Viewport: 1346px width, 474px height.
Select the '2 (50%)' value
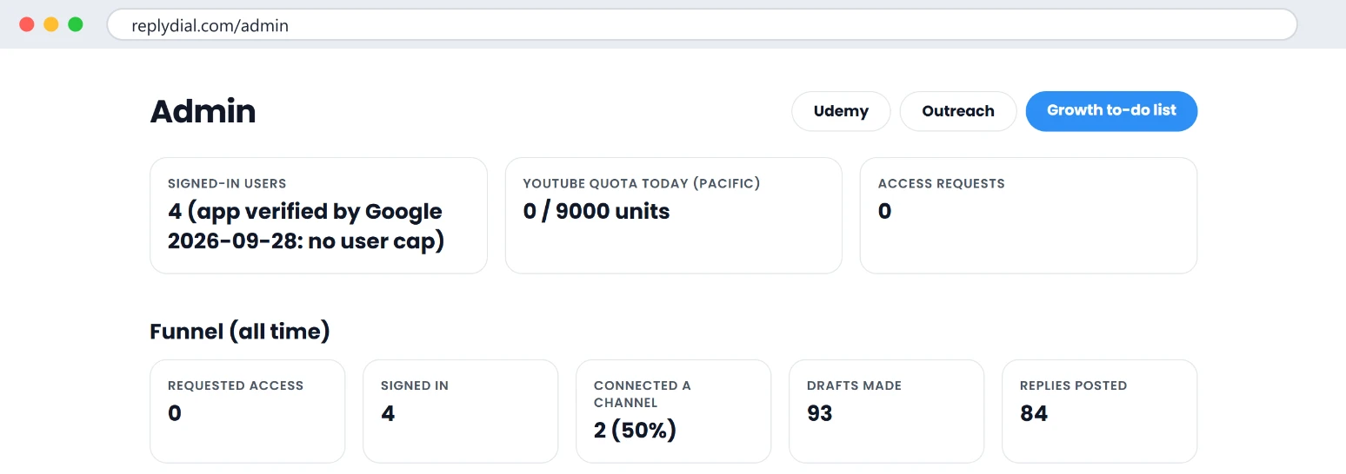pyautogui.click(x=635, y=430)
